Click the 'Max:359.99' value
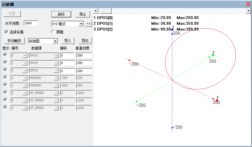Screen dimensions: 252x147 pyautogui.click(x=188, y=23)
